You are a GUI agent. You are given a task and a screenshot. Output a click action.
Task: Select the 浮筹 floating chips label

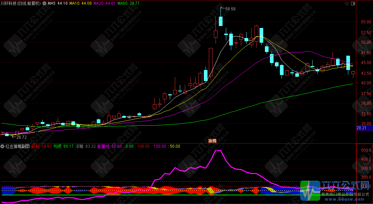tap(85, 146)
